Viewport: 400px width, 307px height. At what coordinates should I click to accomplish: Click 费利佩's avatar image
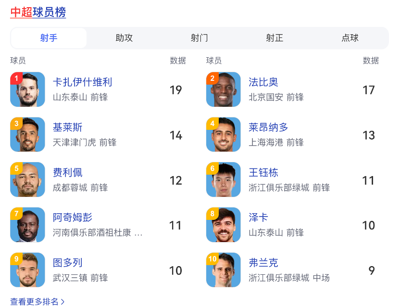27,180
